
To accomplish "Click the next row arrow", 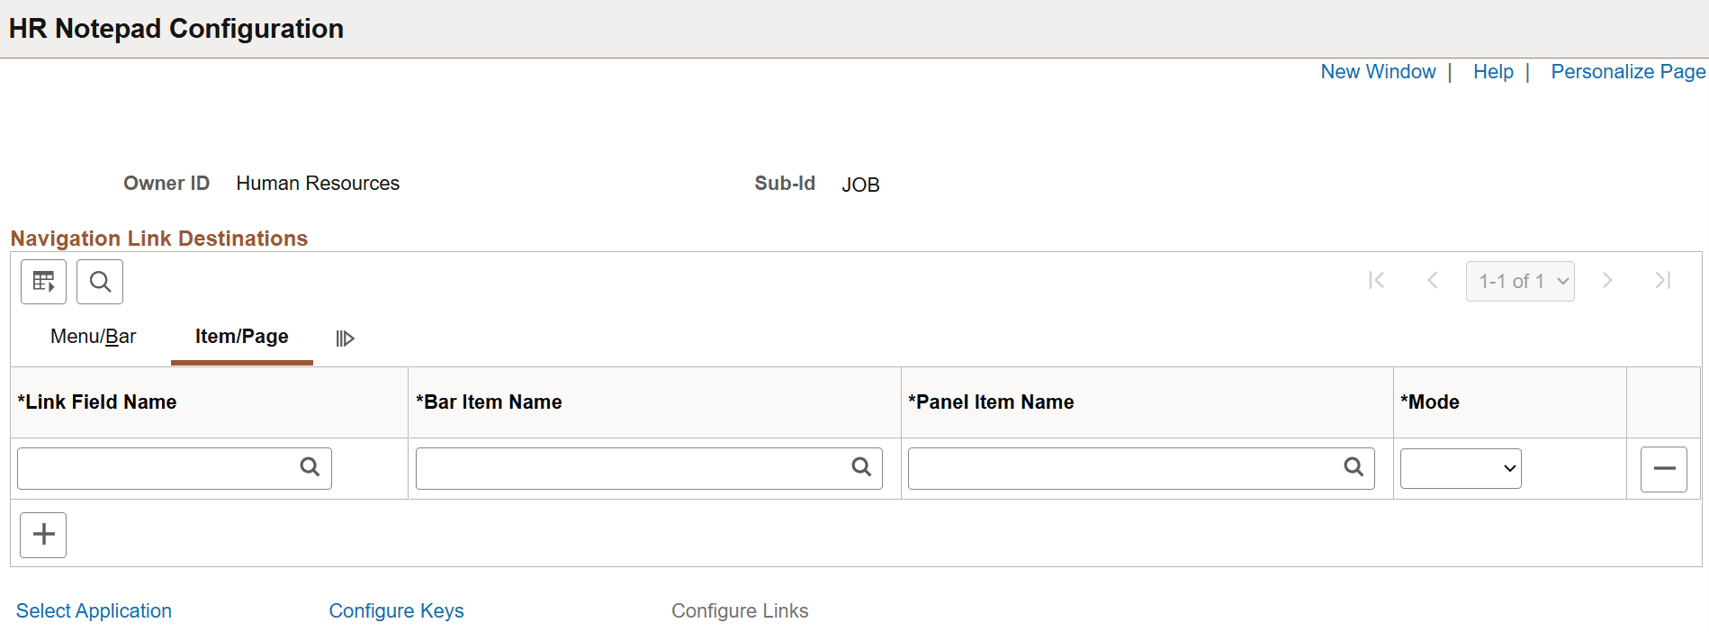I will pyautogui.click(x=1607, y=281).
